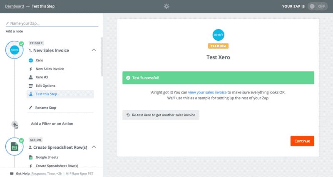The height and width of the screenshot is (177, 333).
Task: Collapse the New Sales Invoice trigger step
Action: coord(94,50)
